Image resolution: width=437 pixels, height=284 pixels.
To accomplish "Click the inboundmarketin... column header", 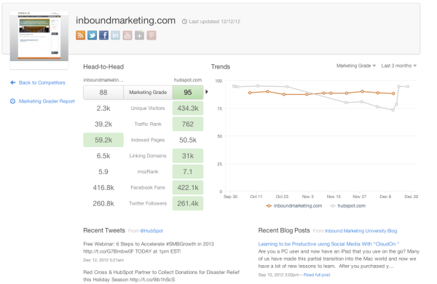I will click(x=103, y=80).
